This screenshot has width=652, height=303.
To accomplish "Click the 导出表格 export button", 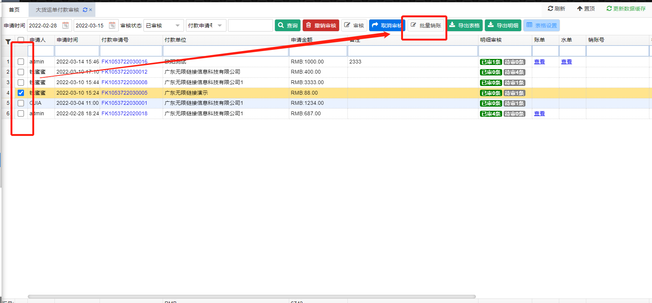I will click(x=465, y=25).
